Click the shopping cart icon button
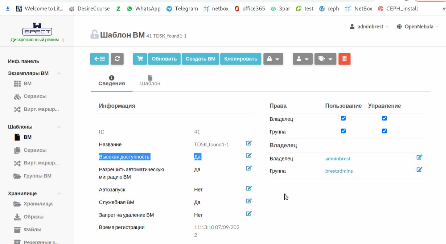The width and height of the screenshot is (446, 244). [x=140, y=59]
